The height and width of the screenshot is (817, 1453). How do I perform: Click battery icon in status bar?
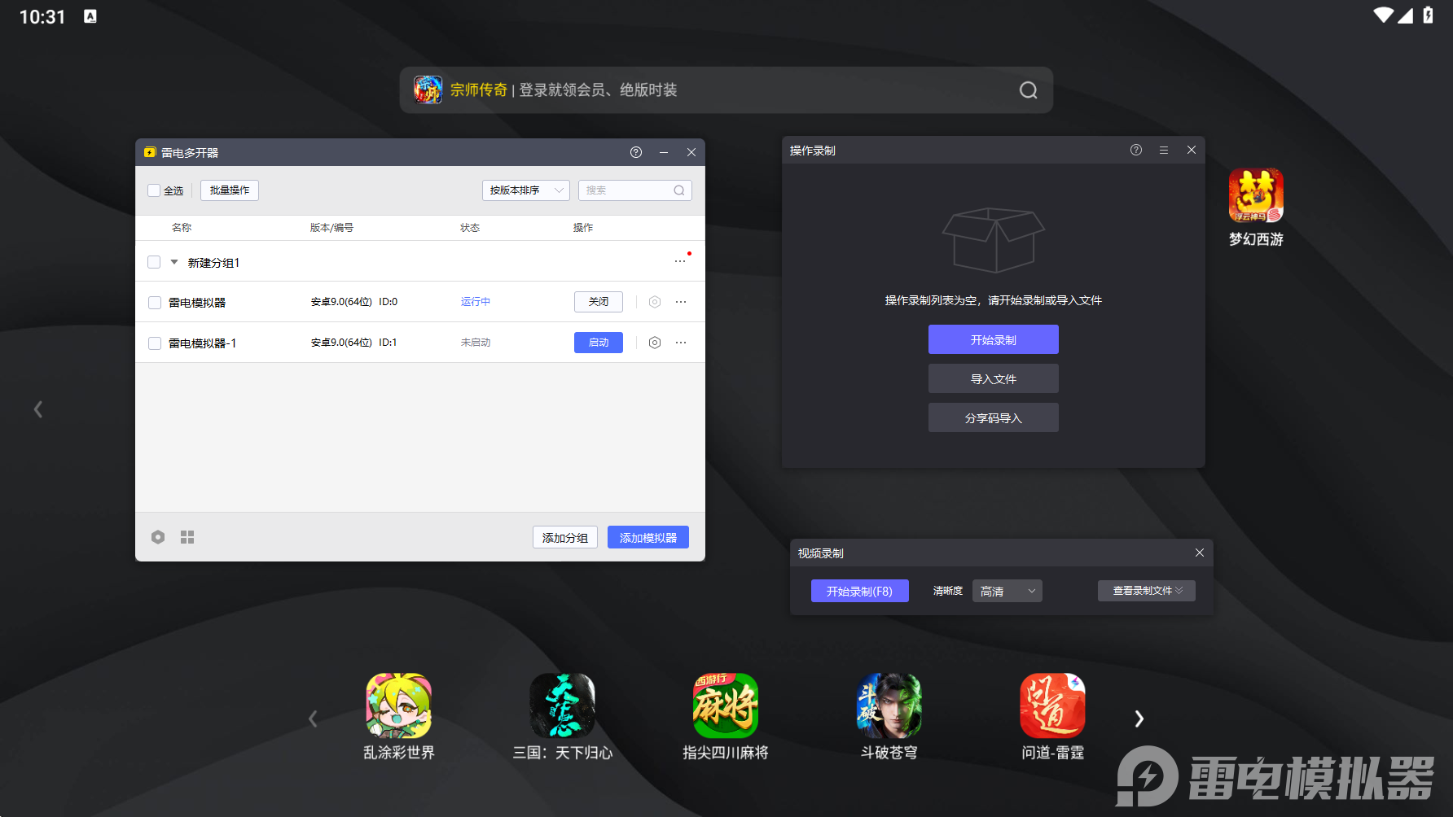1428,15
